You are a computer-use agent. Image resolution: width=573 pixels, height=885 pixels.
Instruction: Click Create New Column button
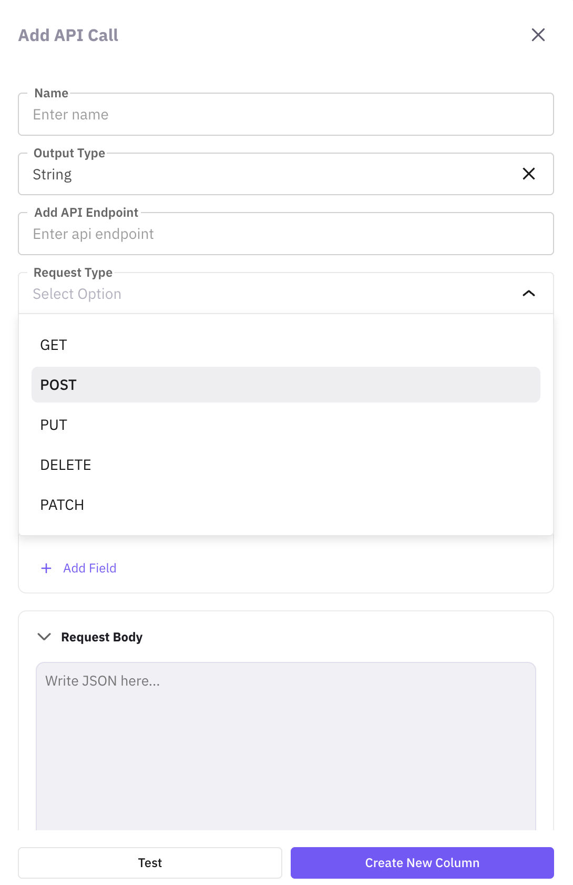click(x=422, y=863)
